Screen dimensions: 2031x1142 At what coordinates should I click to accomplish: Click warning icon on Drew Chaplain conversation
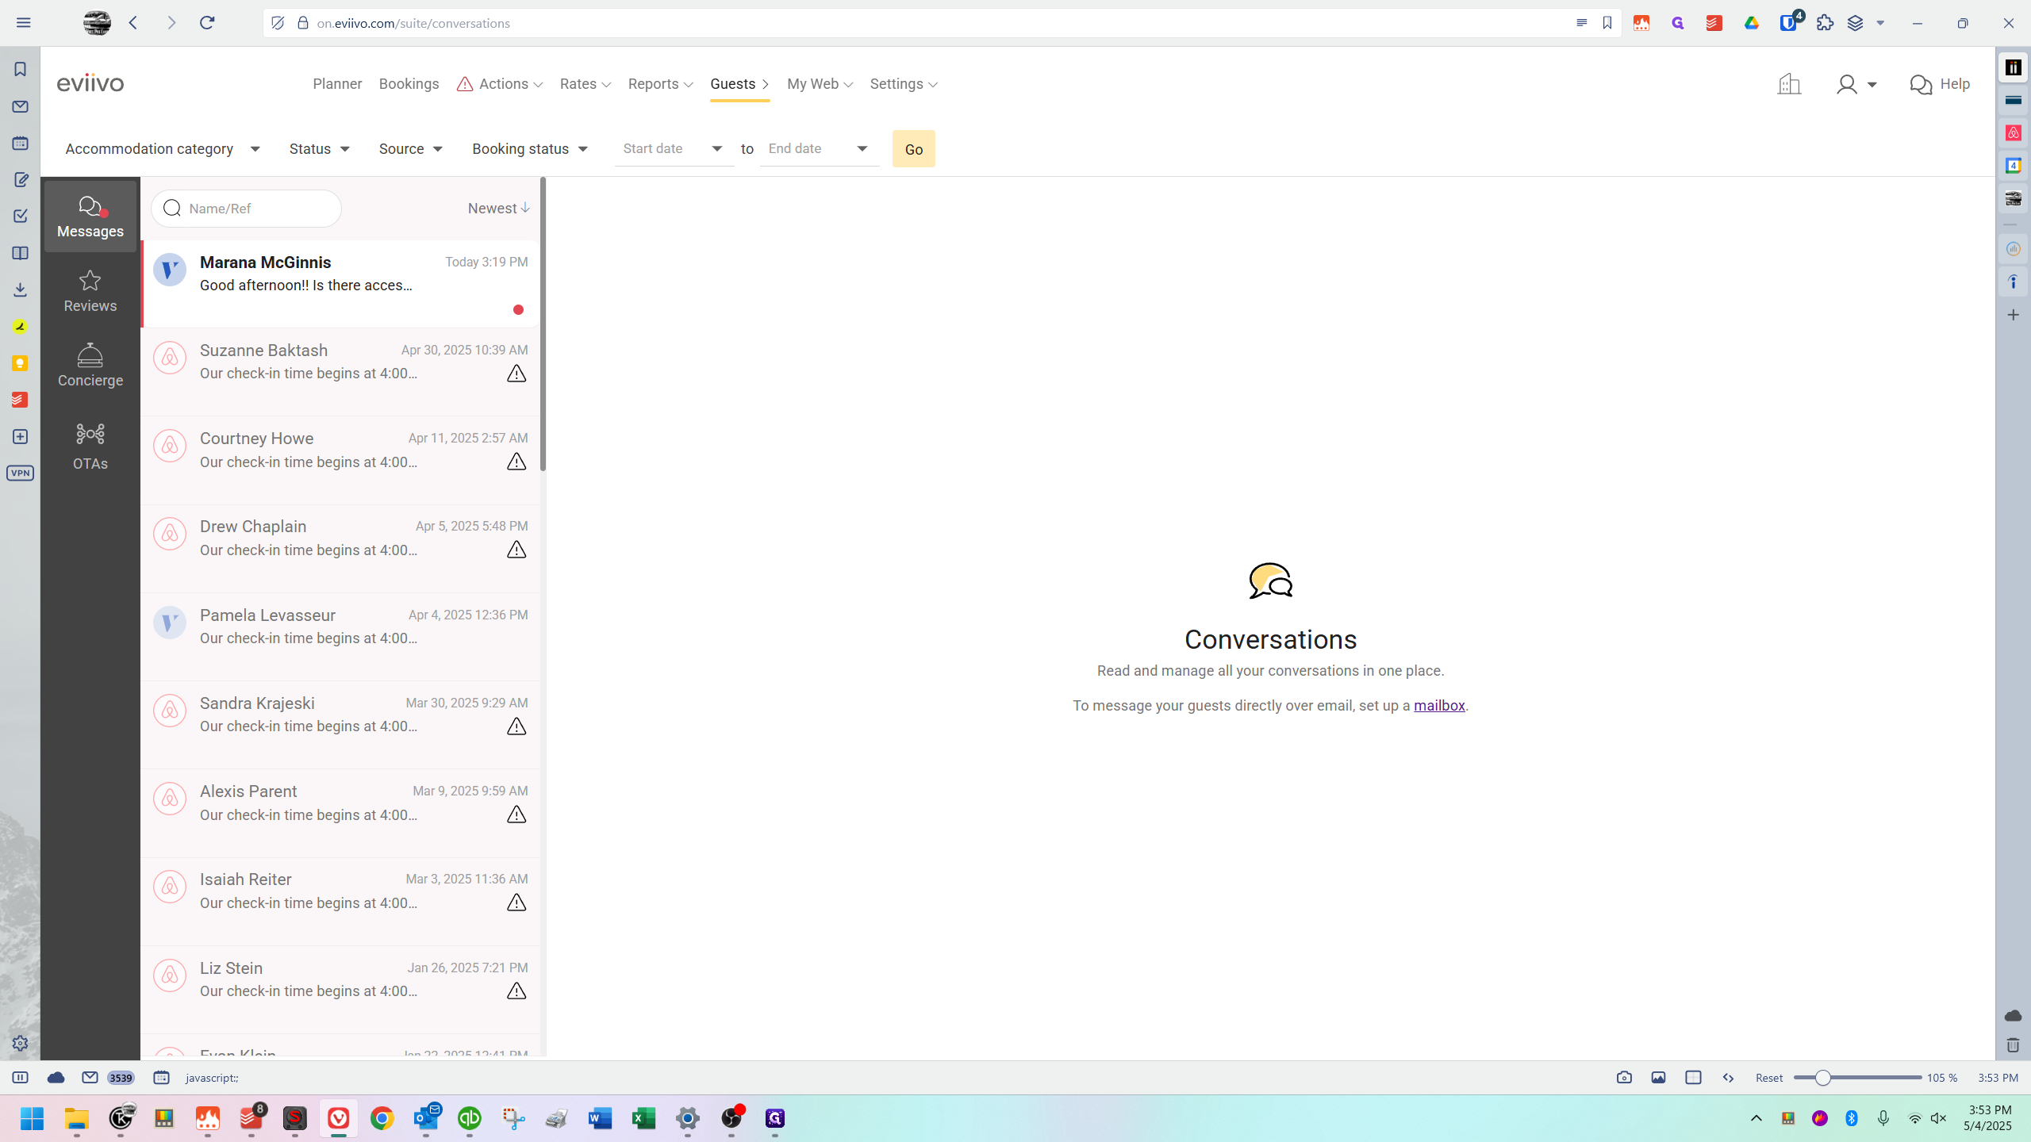click(516, 550)
